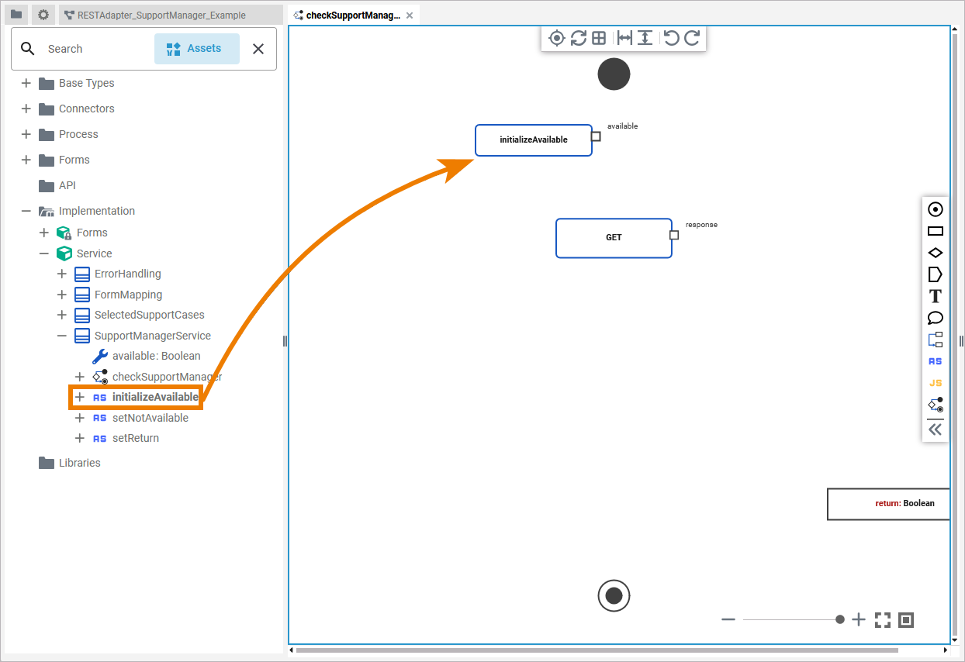Expand the setNotAvailable operation
This screenshot has width=965, height=662.
79,418
